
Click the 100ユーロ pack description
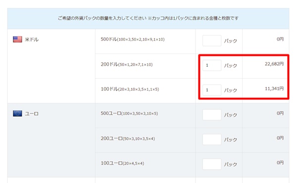(122, 163)
